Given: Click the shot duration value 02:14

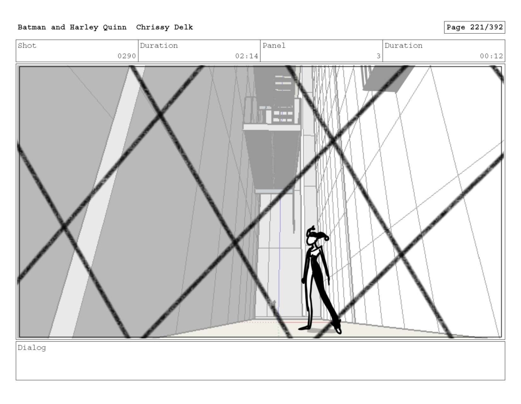Looking at the screenshot, I should (247, 56).
